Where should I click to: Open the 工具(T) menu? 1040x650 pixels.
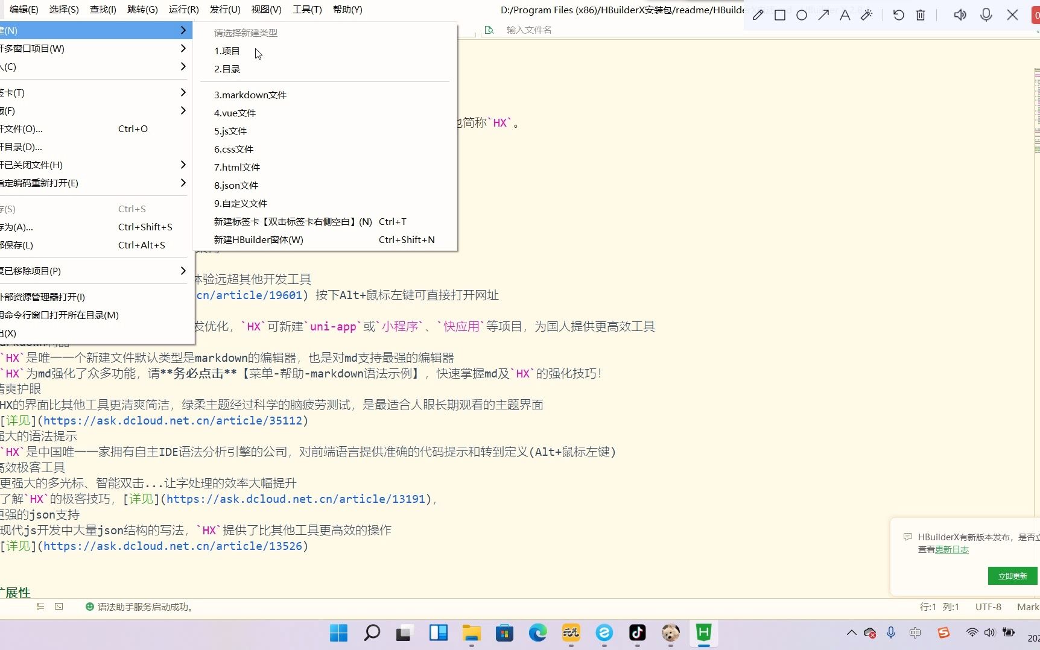307,10
